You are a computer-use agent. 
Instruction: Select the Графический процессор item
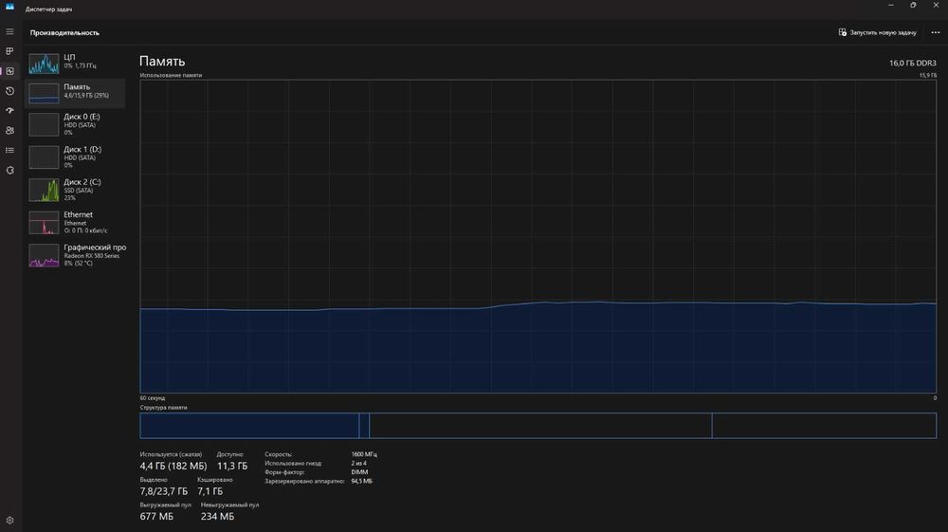coord(75,255)
